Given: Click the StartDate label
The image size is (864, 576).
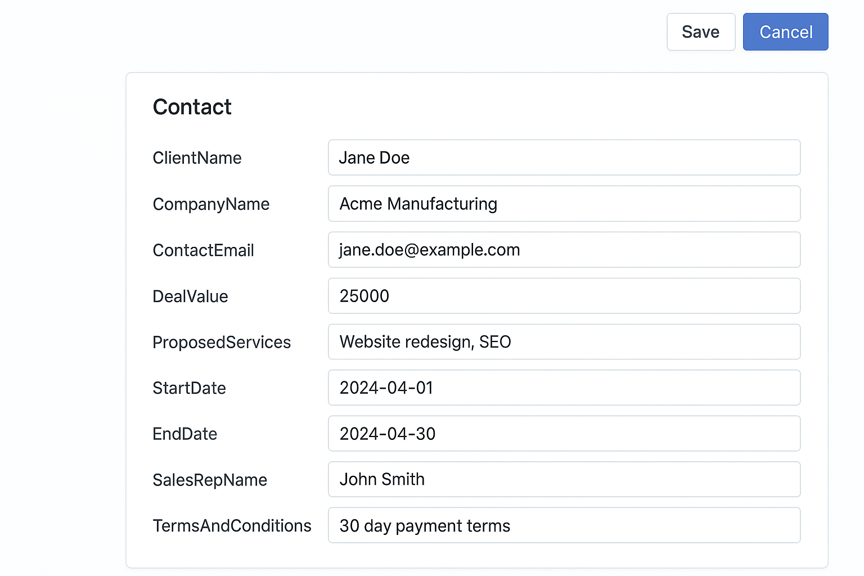Looking at the screenshot, I should 189,388.
